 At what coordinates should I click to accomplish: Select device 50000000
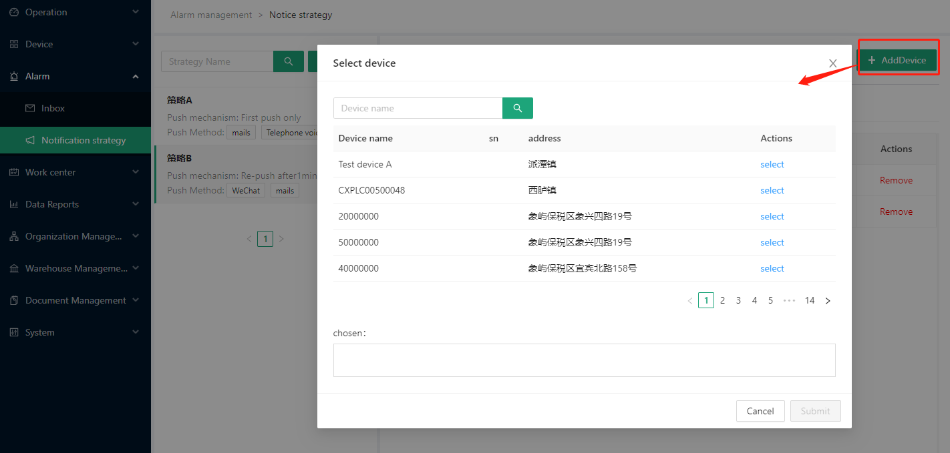coord(772,242)
